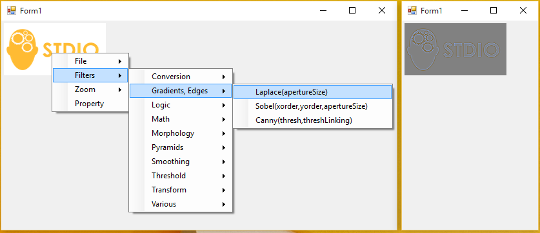Image resolution: width=540 pixels, height=233 pixels.
Task: Maximize the right Form1 window
Action: point(494,11)
